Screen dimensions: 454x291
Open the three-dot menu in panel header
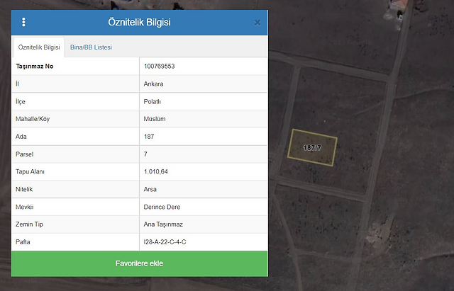coord(23,22)
